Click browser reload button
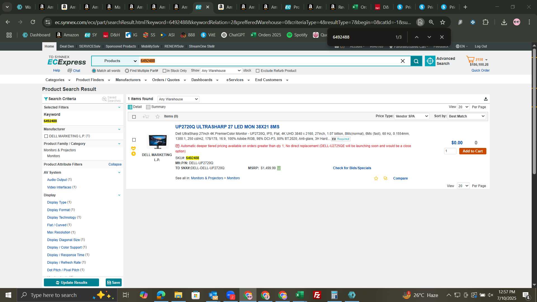Viewport: 537px width, 302px height. coord(33,22)
